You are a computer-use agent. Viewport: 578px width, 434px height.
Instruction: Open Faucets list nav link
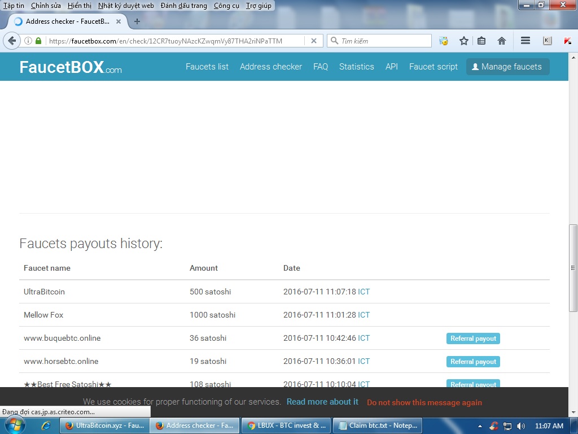(207, 67)
